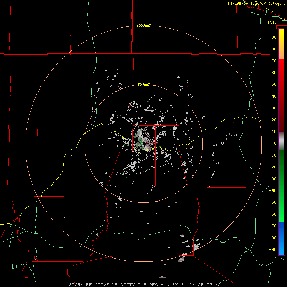
Task: Click the 70 value on velocity scale
Action: point(274,61)
